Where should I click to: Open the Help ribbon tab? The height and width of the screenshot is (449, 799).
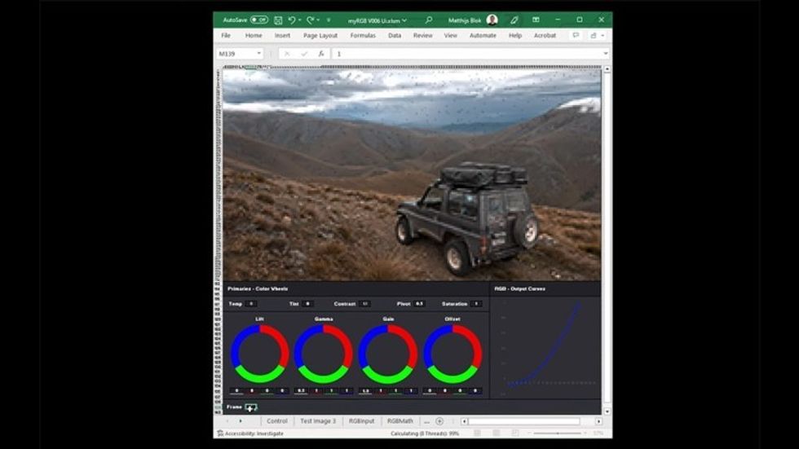[x=515, y=36]
